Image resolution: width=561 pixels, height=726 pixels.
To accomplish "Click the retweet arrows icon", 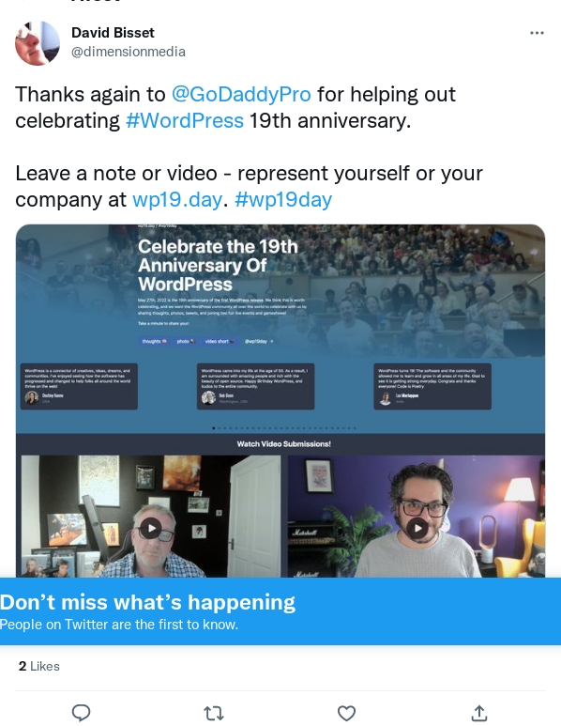I will tap(214, 713).
